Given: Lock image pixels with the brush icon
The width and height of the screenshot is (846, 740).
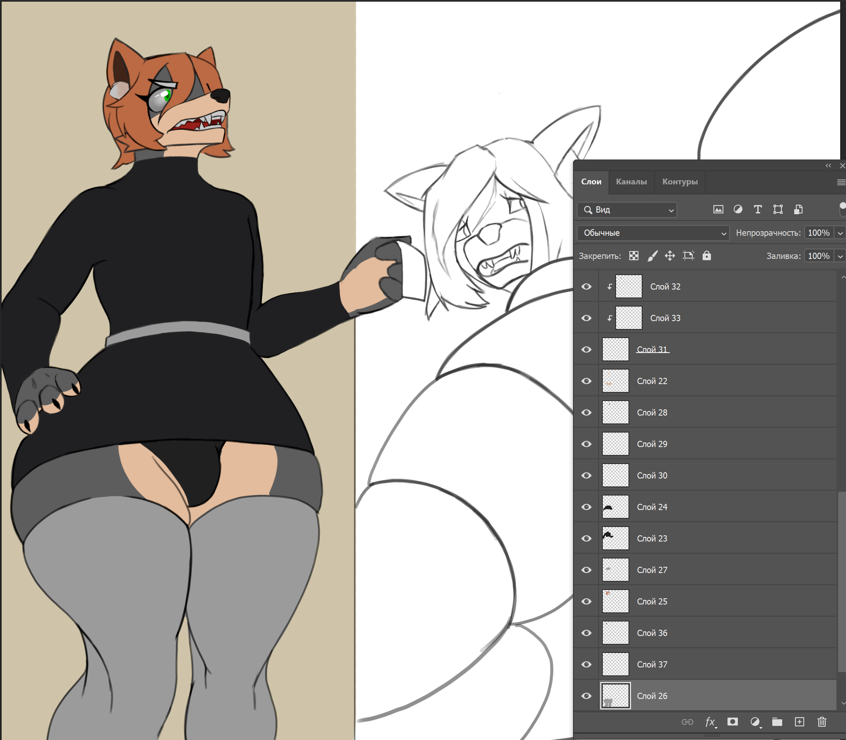Looking at the screenshot, I should click(652, 256).
